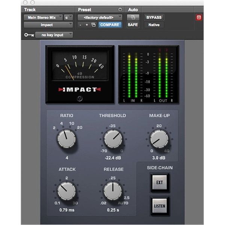This screenshot has width=225, height=225.
Task: Enable automation SAFE mode
Action: (133, 25)
